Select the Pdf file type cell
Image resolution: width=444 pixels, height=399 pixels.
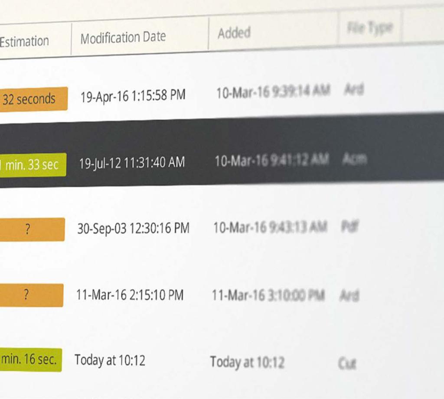click(x=350, y=226)
